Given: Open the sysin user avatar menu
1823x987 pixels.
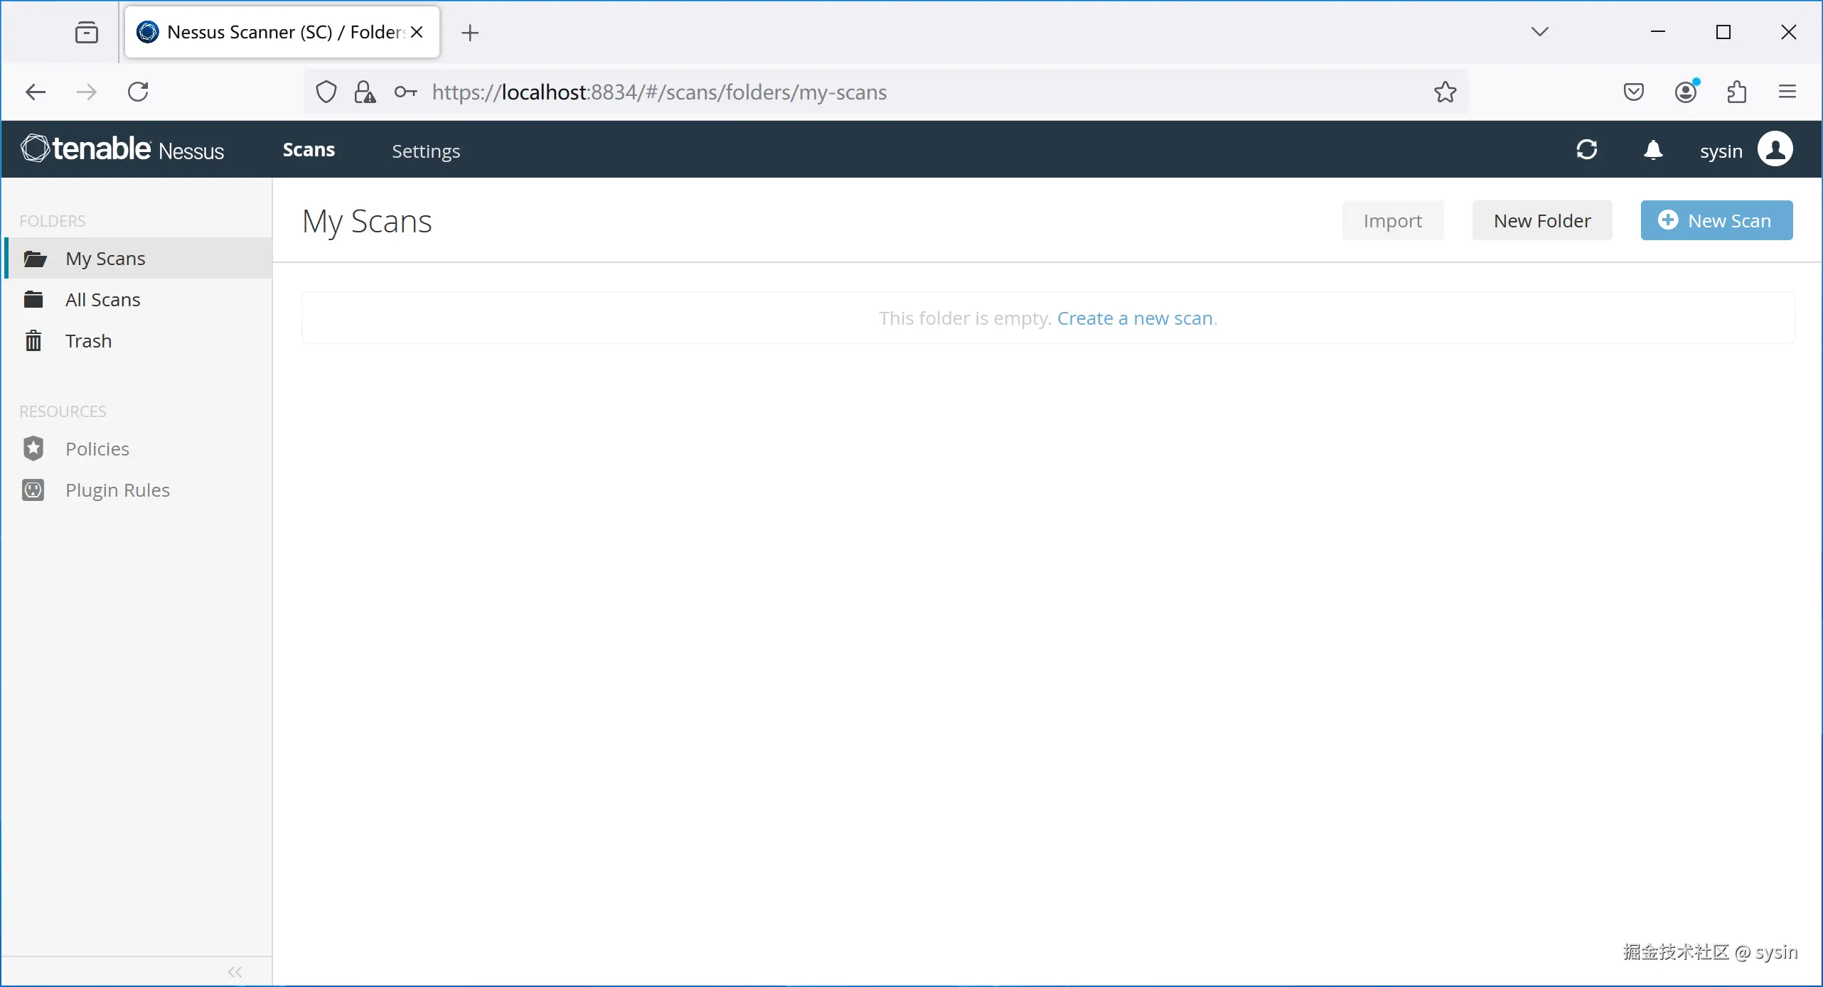Looking at the screenshot, I should [x=1775, y=149].
